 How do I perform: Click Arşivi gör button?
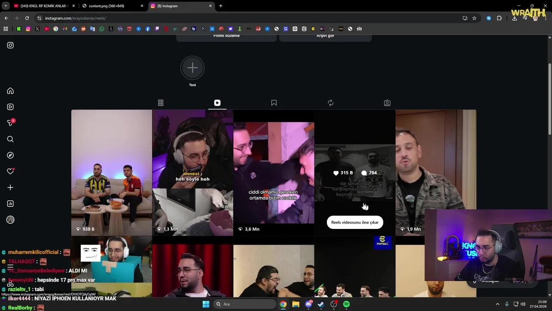325,37
